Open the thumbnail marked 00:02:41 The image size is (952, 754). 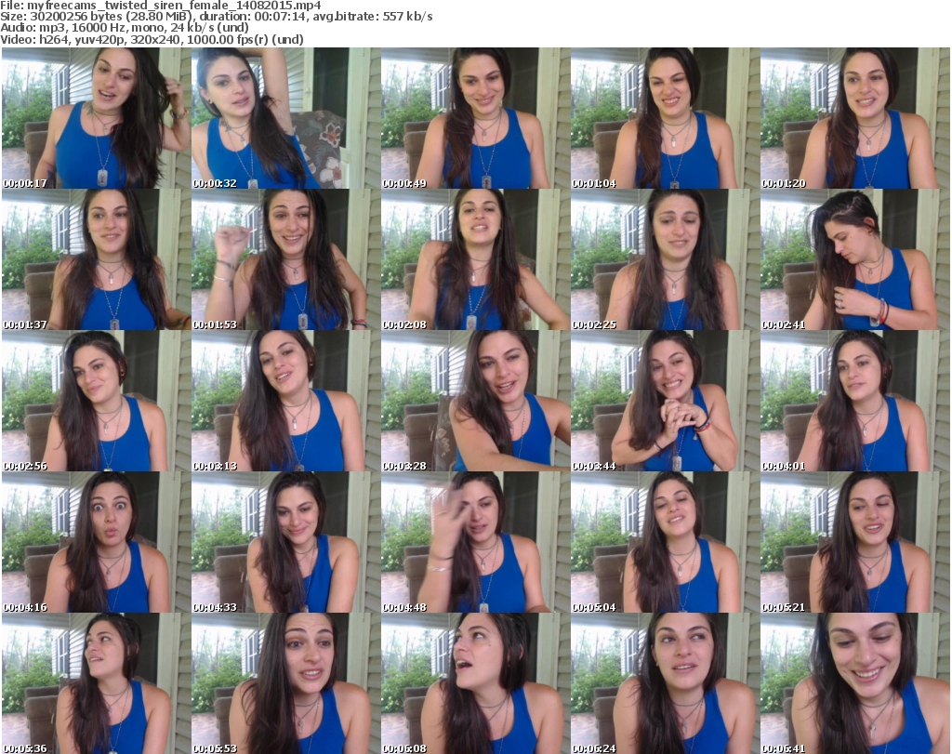click(x=855, y=259)
